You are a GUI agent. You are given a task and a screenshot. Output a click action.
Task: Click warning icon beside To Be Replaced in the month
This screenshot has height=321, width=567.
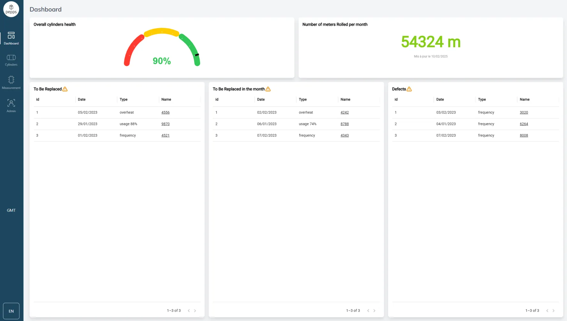click(268, 89)
